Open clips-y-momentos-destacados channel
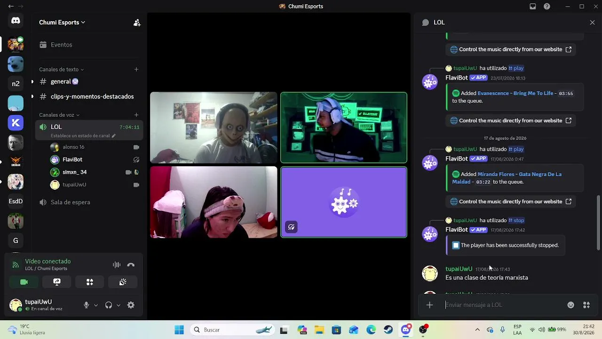Image resolution: width=602 pixels, height=339 pixels. pos(89,97)
